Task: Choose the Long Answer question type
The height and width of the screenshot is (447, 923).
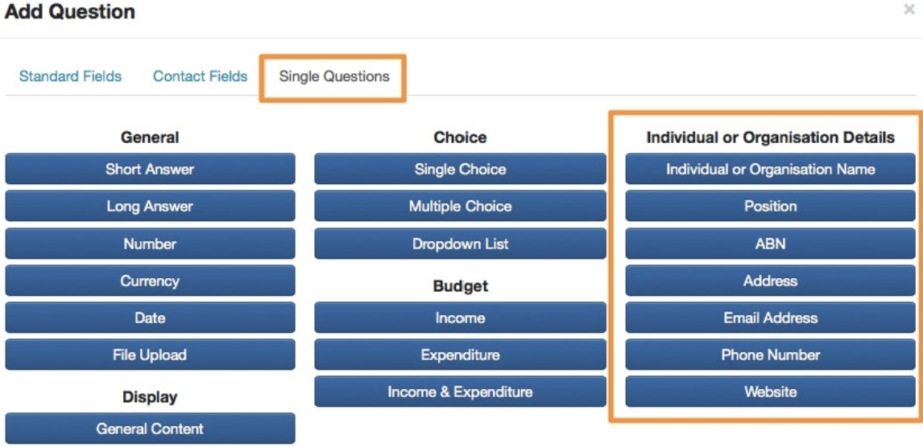Action: click(150, 207)
